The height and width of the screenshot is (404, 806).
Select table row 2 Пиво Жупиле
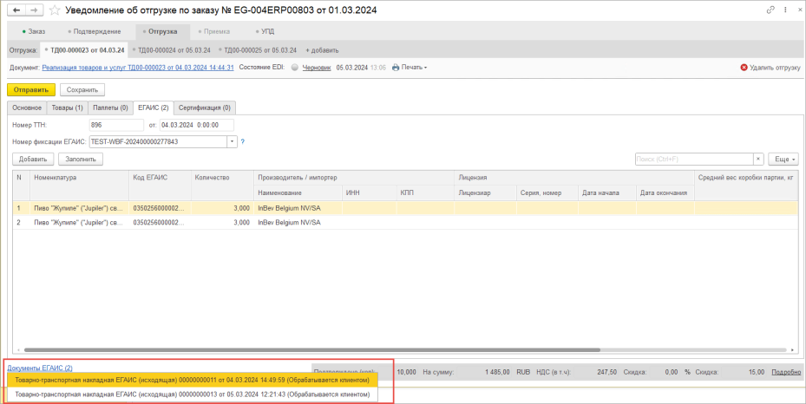click(x=405, y=222)
